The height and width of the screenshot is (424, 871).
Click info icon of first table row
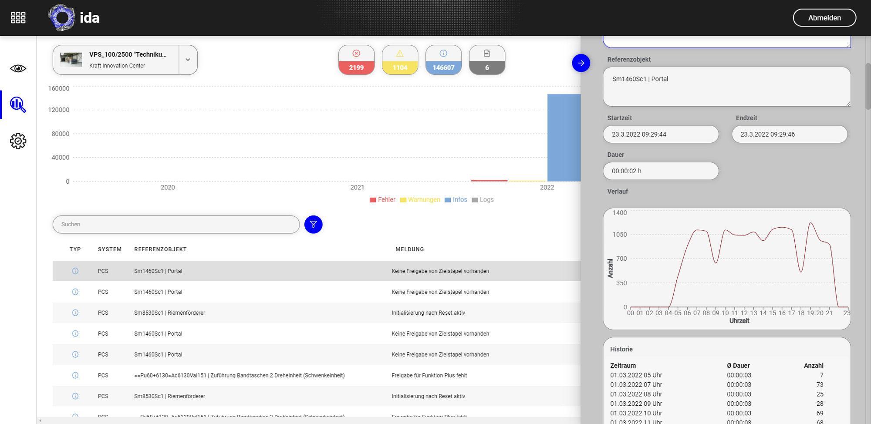[75, 271]
